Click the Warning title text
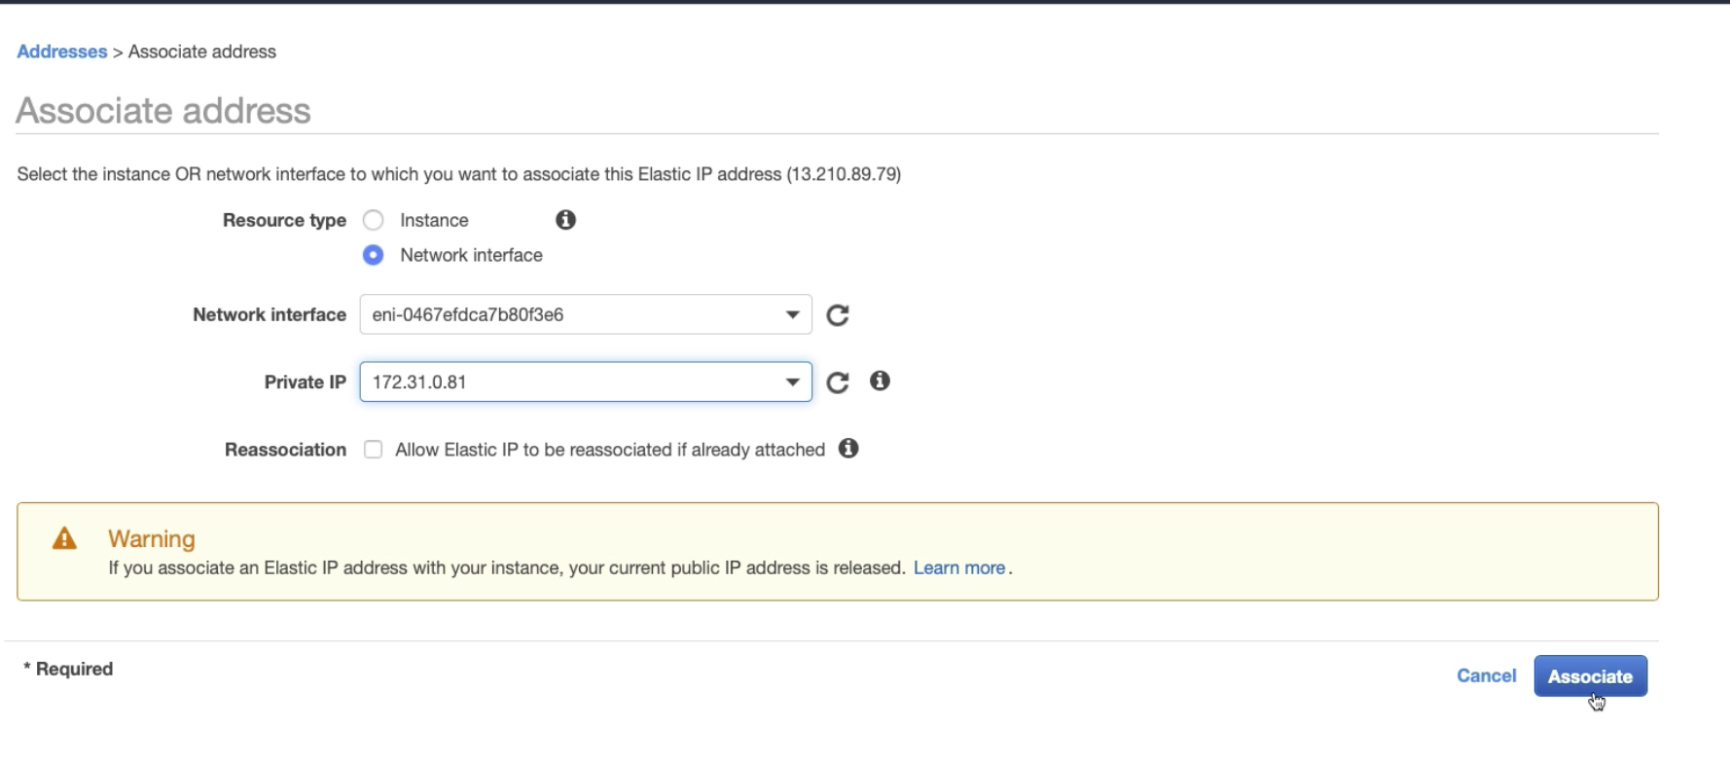This screenshot has width=1730, height=765. (152, 538)
